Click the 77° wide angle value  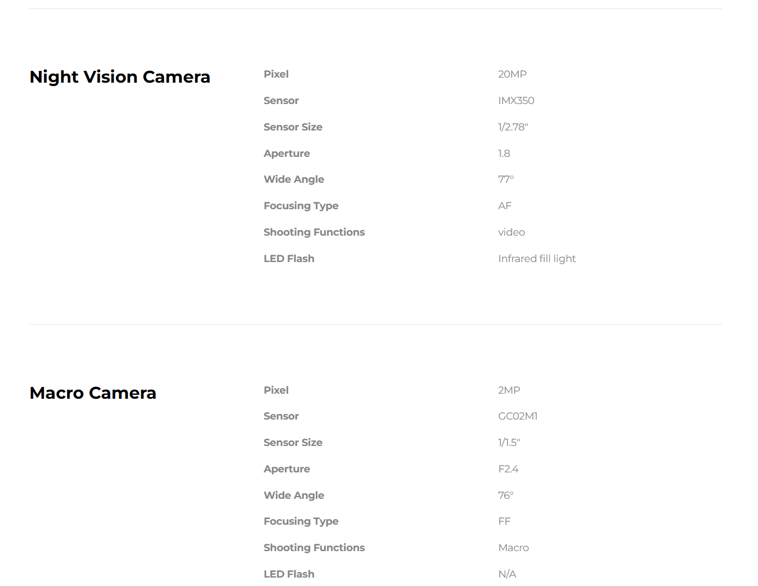506,179
